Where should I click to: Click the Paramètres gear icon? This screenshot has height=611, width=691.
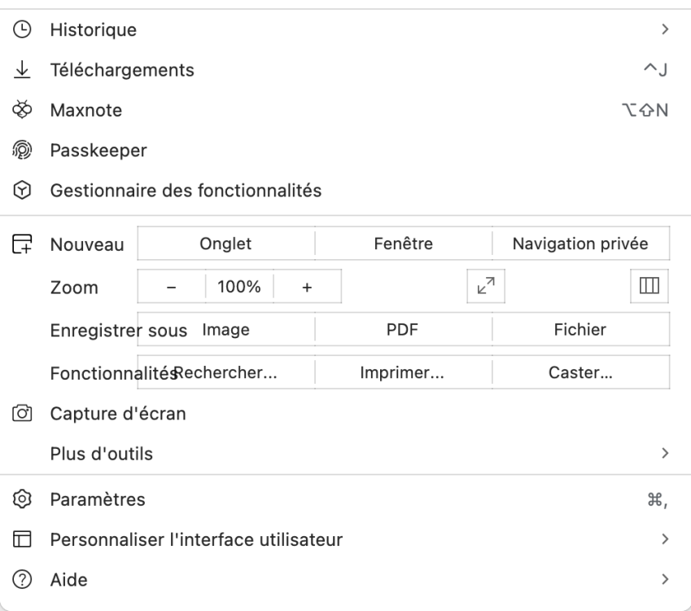22,499
